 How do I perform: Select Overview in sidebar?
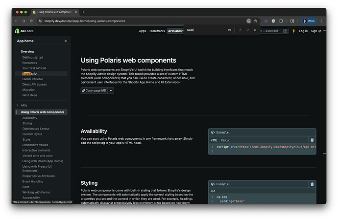coord(27,52)
